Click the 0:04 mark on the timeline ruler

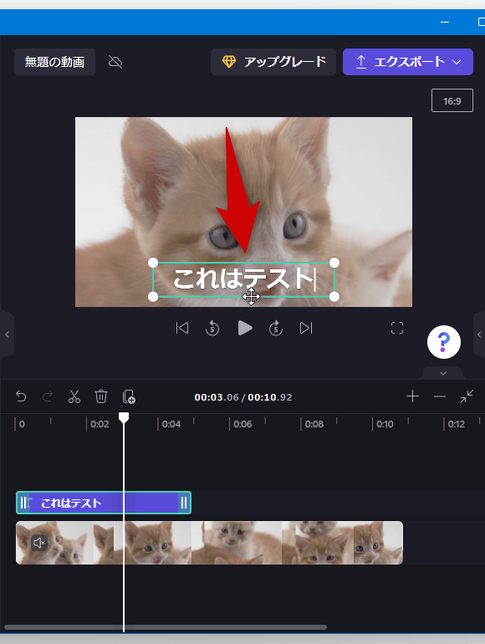tap(171, 424)
